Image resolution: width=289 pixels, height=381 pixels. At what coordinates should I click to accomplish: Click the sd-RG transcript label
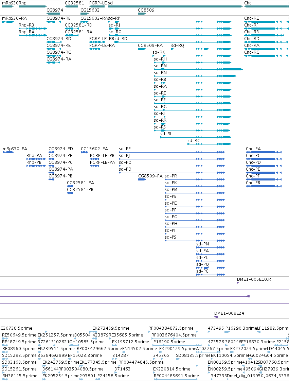(x=160, y=107)
